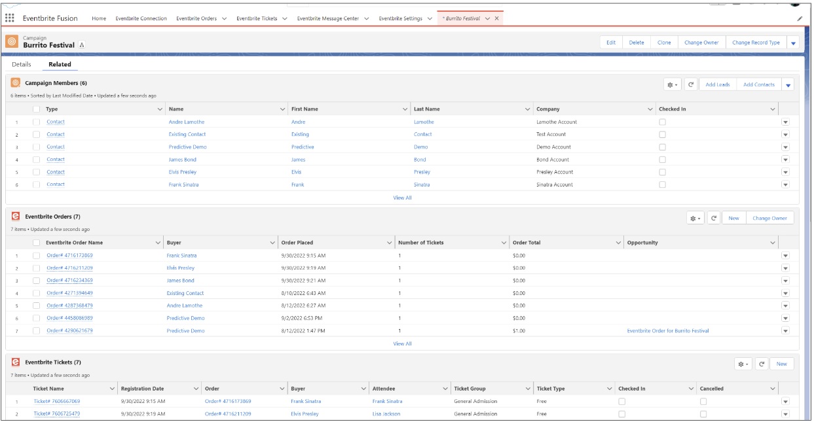Image resolution: width=814 pixels, height=422 pixels.
Task: Open row actions menu for Frank Sinatra member
Action: tap(785, 185)
